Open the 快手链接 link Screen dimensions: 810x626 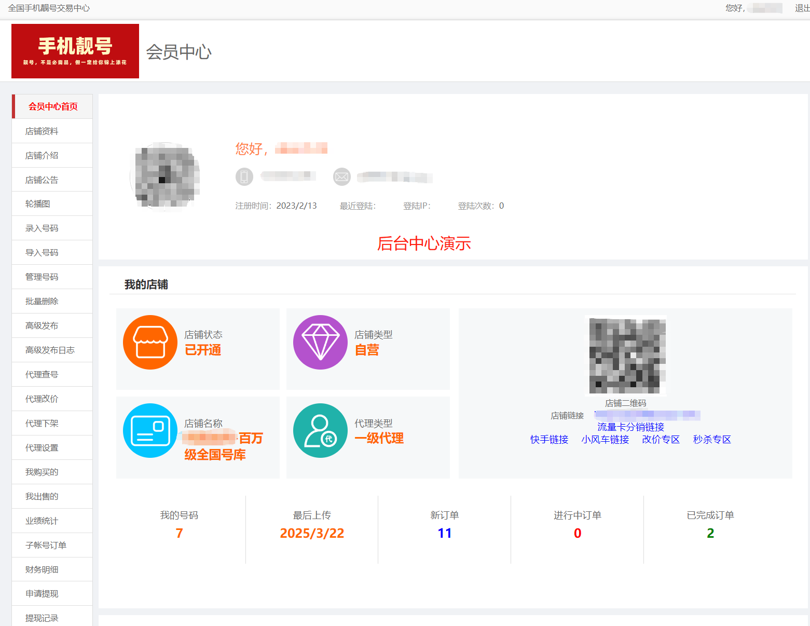point(549,440)
